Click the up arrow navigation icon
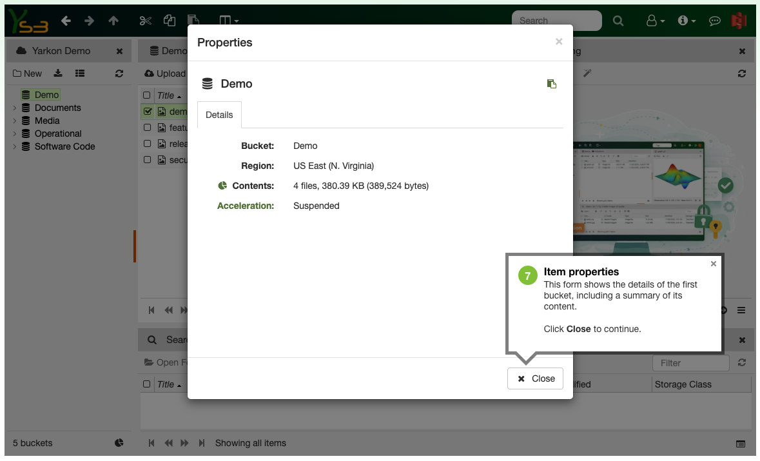The image size is (760, 461). pos(113,21)
